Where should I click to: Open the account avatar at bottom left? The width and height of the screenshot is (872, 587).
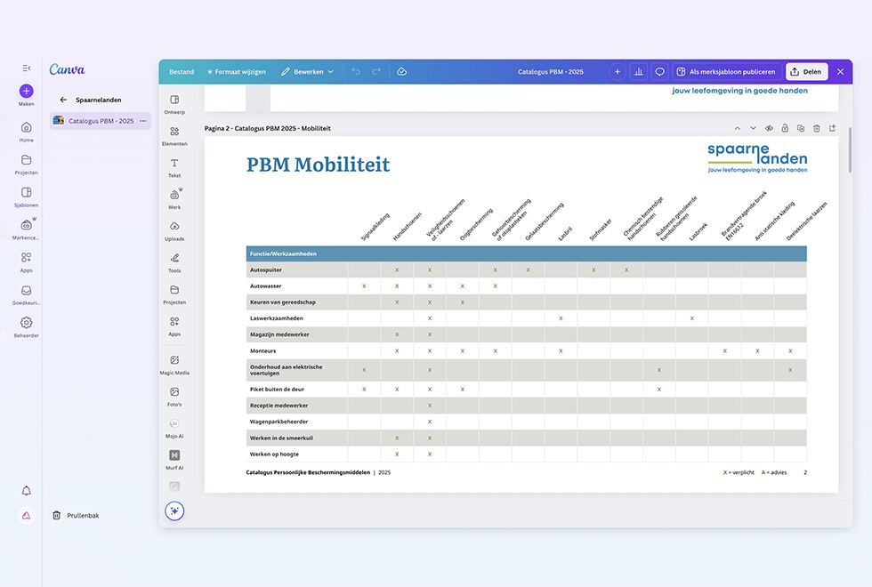tap(26, 515)
